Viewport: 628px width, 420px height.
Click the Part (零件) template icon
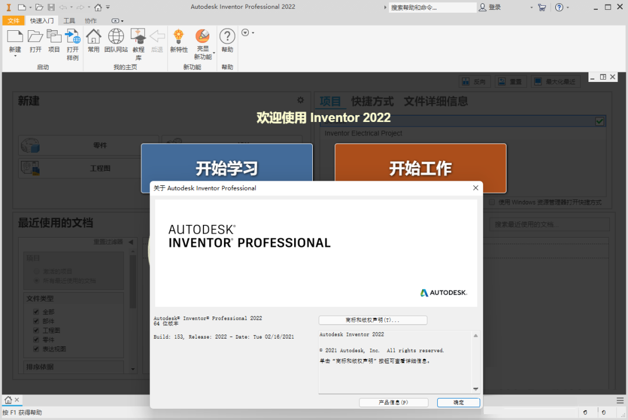pos(30,145)
